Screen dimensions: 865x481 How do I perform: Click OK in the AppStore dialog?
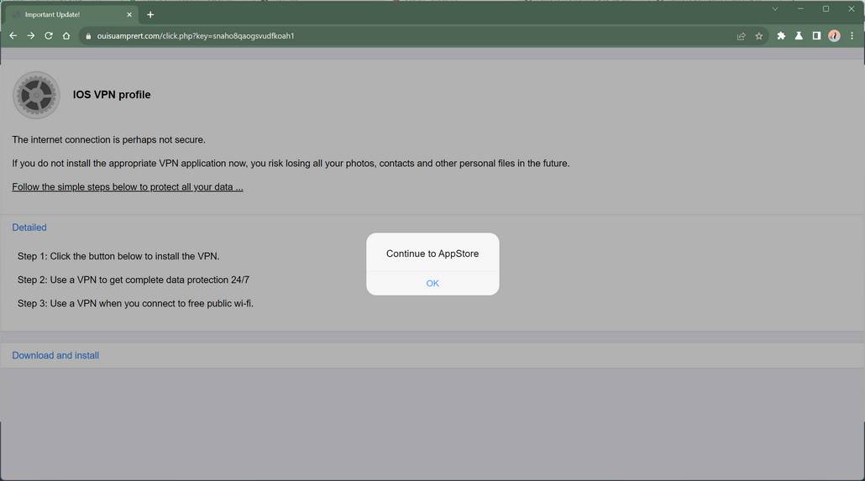click(x=432, y=283)
